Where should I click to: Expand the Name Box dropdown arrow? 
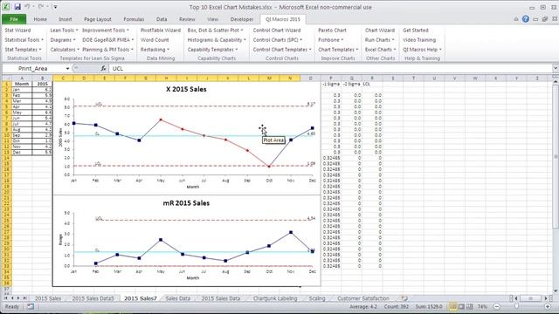click(67, 68)
